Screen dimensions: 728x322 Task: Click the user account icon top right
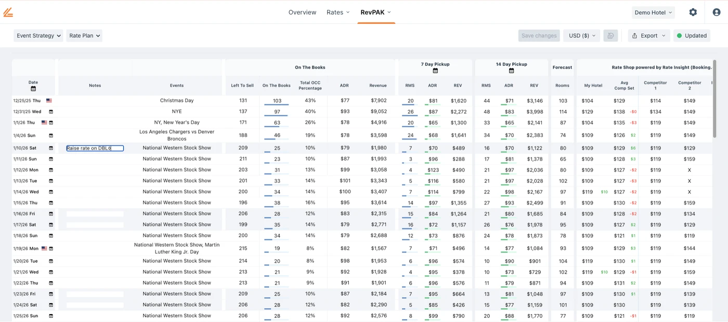tap(716, 11)
